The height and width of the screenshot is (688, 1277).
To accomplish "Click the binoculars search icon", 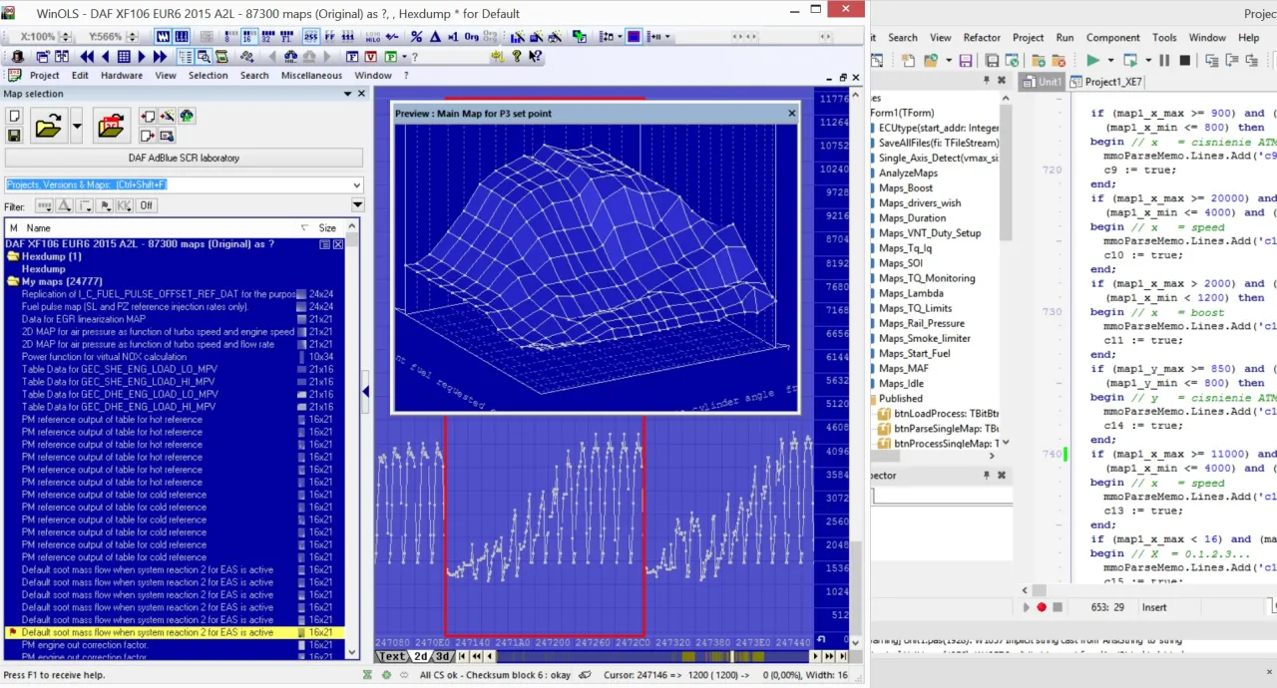I will tap(290, 57).
